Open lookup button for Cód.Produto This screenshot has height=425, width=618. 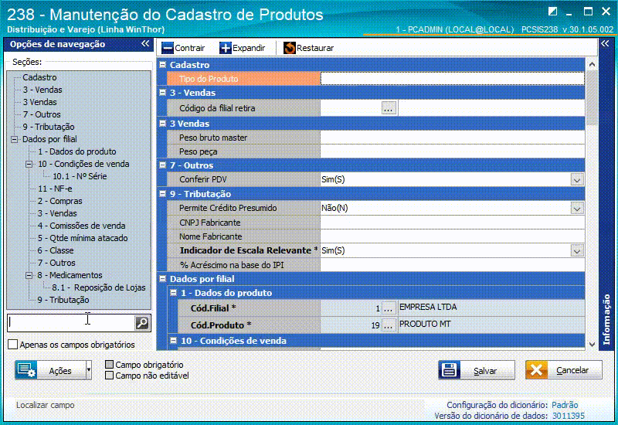[x=389, y=325]
